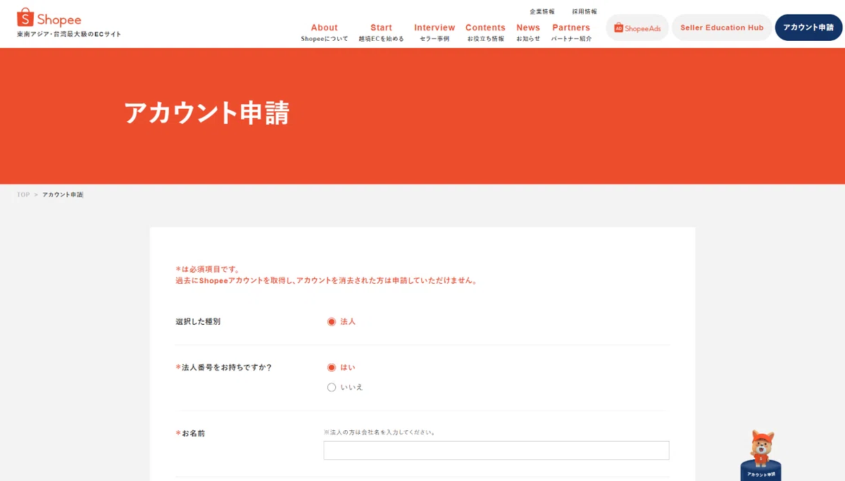Click the 法人番号をお持ちですか？ label

tap(224, 368)
